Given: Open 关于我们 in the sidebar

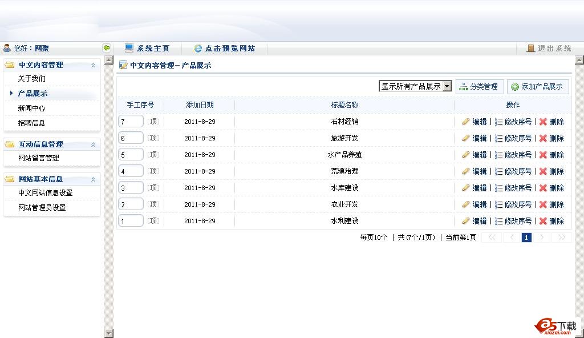Looking at the screenshot, I should point(32,78).
